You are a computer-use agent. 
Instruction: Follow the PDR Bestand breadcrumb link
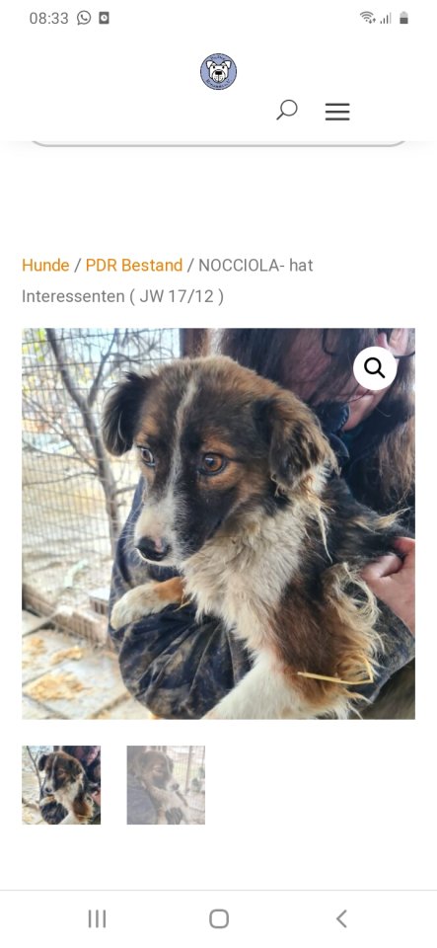134,266
